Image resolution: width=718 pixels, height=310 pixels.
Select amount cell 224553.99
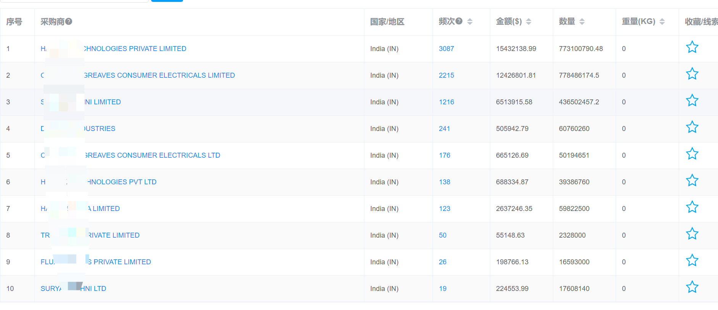point(512,289)
